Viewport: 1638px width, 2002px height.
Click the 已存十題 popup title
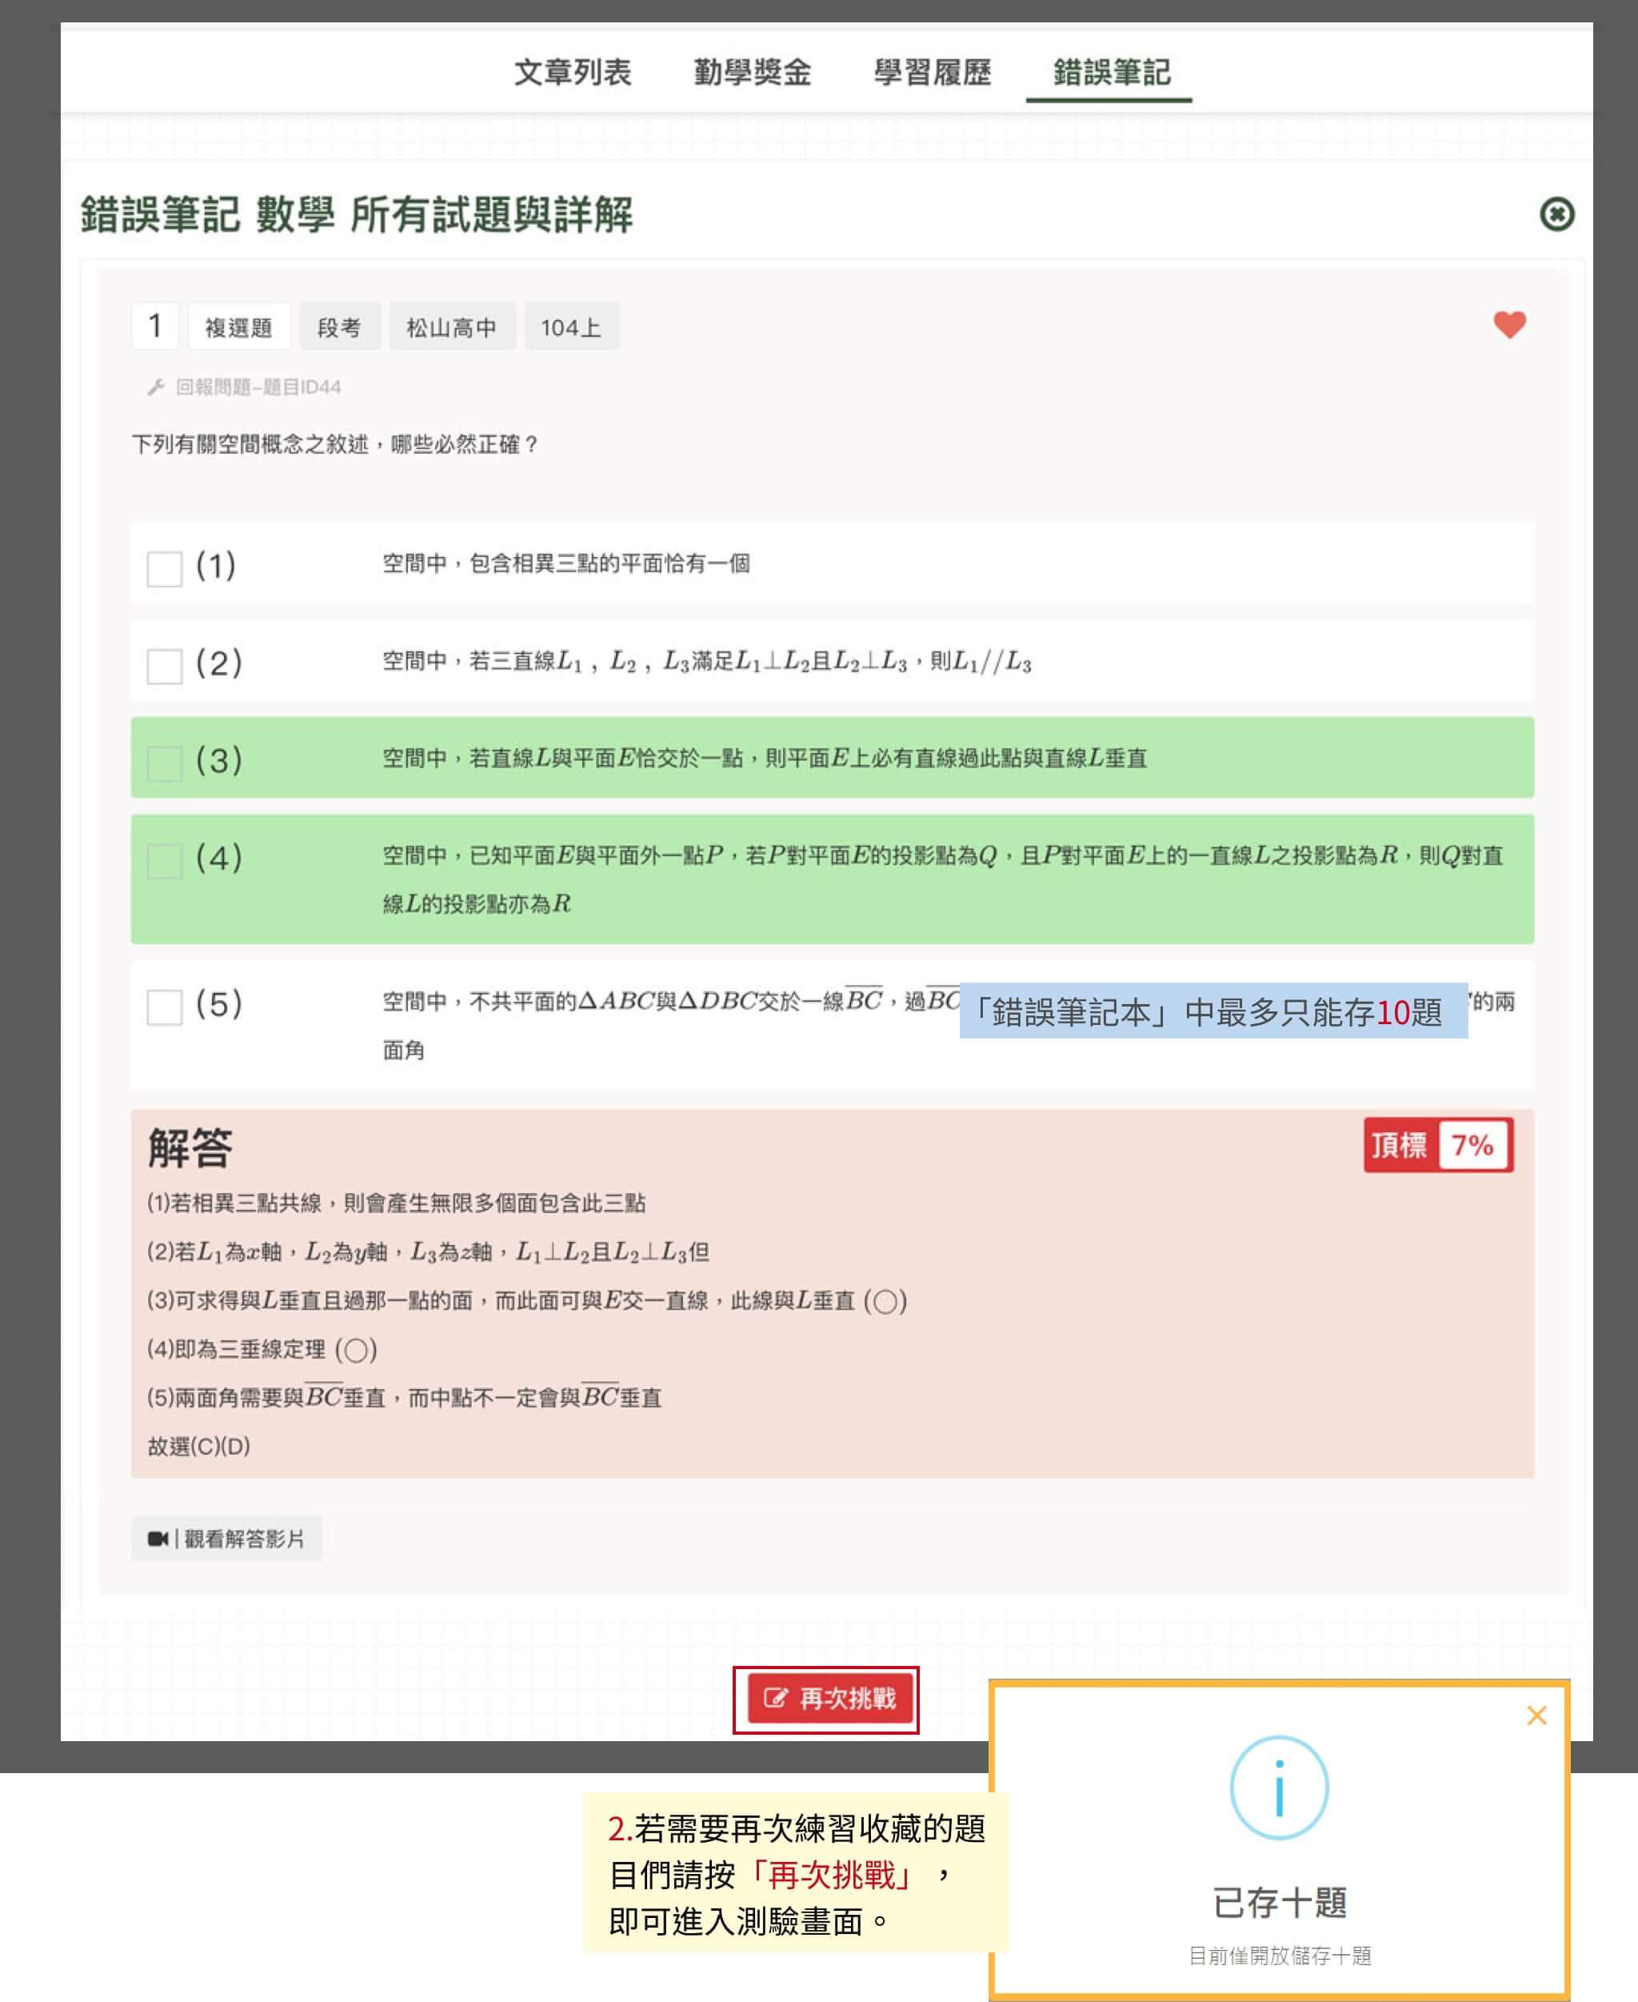[x=1280, y=1902]
